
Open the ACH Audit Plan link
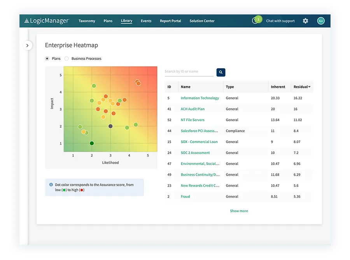pos(192,109)
